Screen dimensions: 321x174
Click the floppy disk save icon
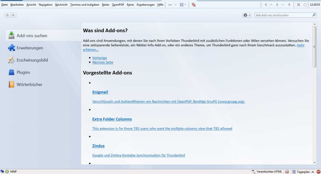(x=182, y=5)
